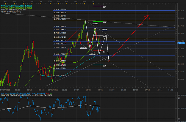The width and height of the screenshot is (186, 122).
Task: Click the P pivot point label
Action: tap(104, 37)
